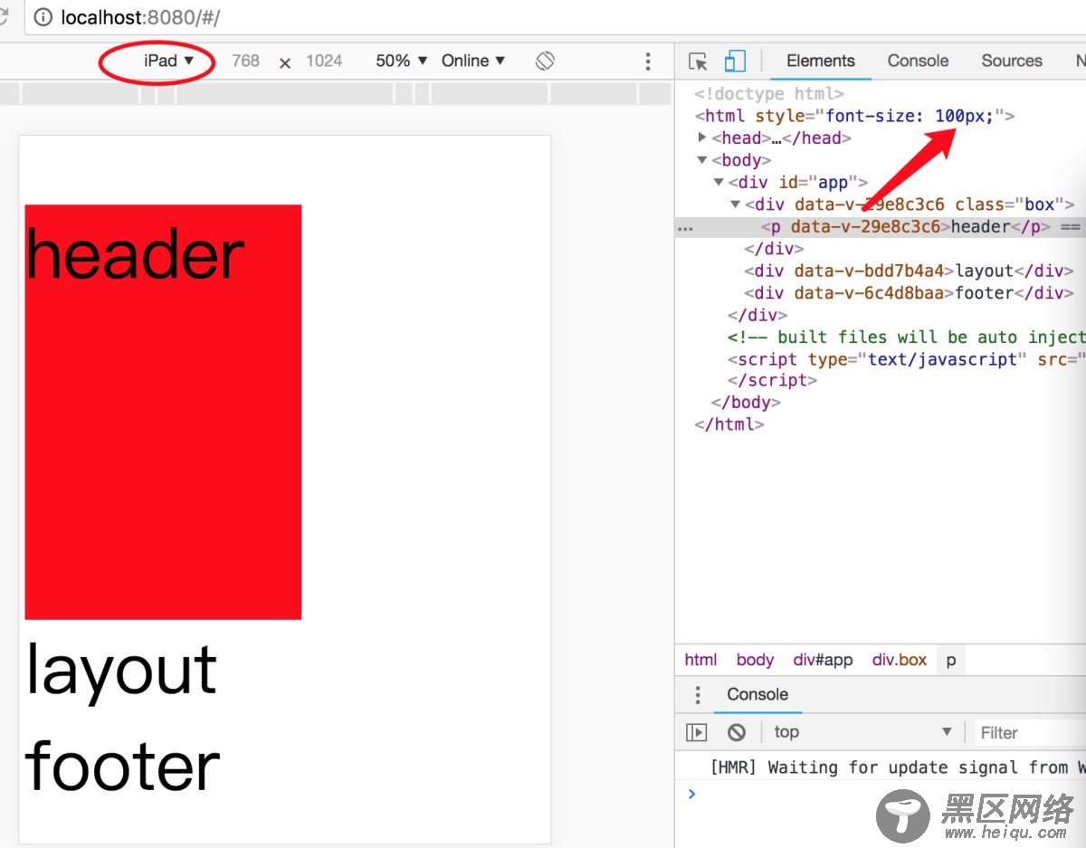Select the script type text/javascript row

coord(881,359)
